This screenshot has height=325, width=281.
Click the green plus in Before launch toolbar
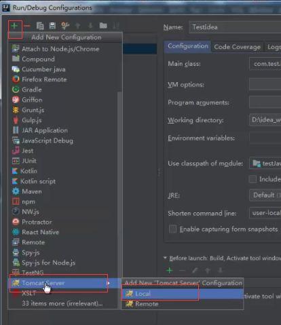pos(169,270)
